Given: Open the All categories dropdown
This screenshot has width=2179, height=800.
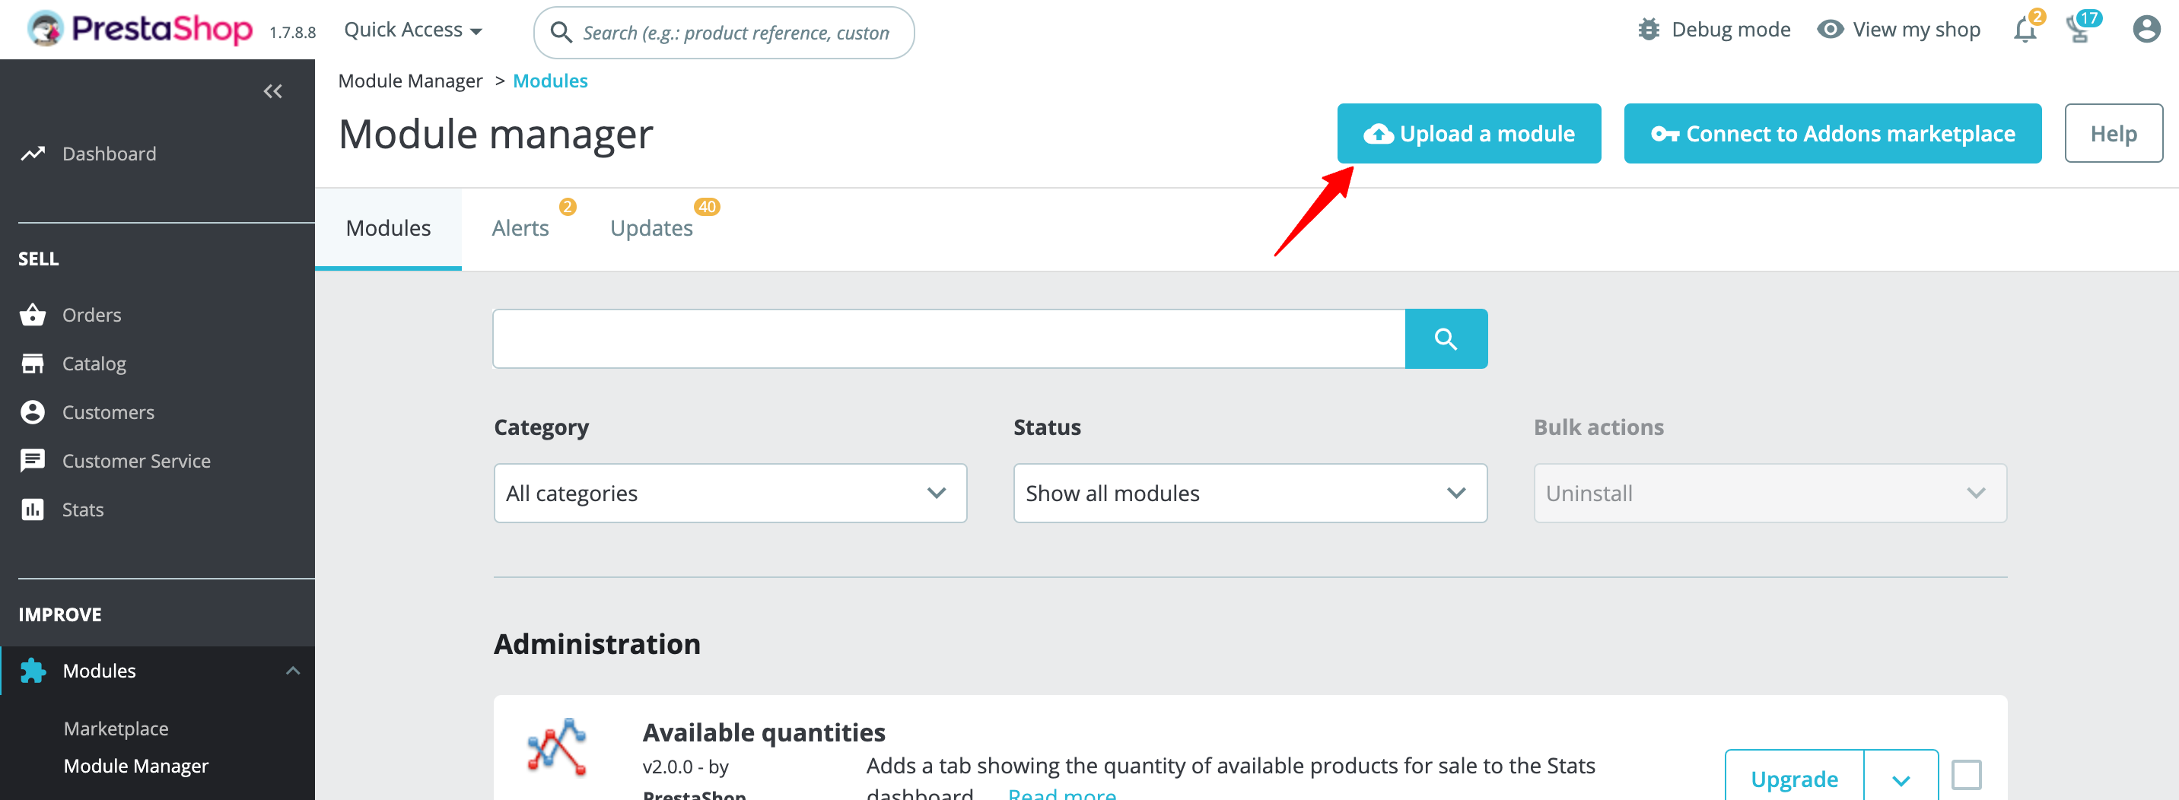Looking at the screenshot, I should click(x=730, y=493).
